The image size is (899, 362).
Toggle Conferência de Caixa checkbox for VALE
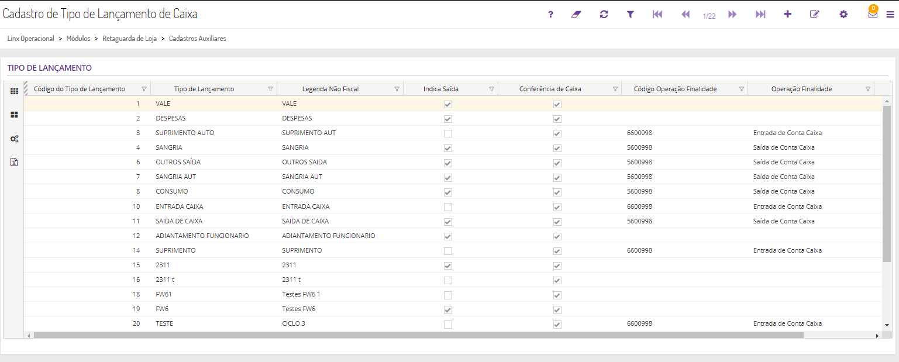(x=557, y=104)
